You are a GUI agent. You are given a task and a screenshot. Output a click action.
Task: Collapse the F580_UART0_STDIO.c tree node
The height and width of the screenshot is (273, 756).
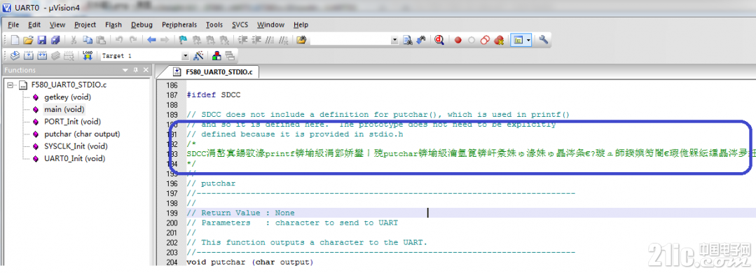tap(10, 85)
